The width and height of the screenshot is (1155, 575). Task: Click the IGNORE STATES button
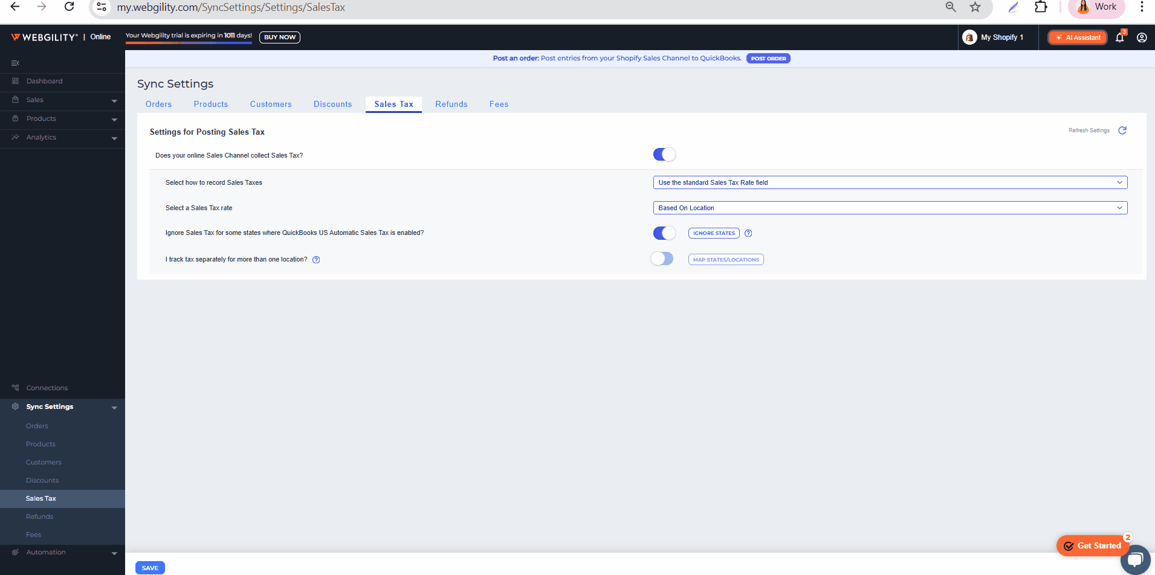tap(714, 233)
